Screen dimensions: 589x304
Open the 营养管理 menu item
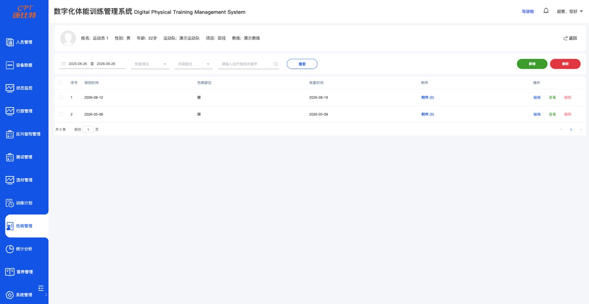point(24,272)
